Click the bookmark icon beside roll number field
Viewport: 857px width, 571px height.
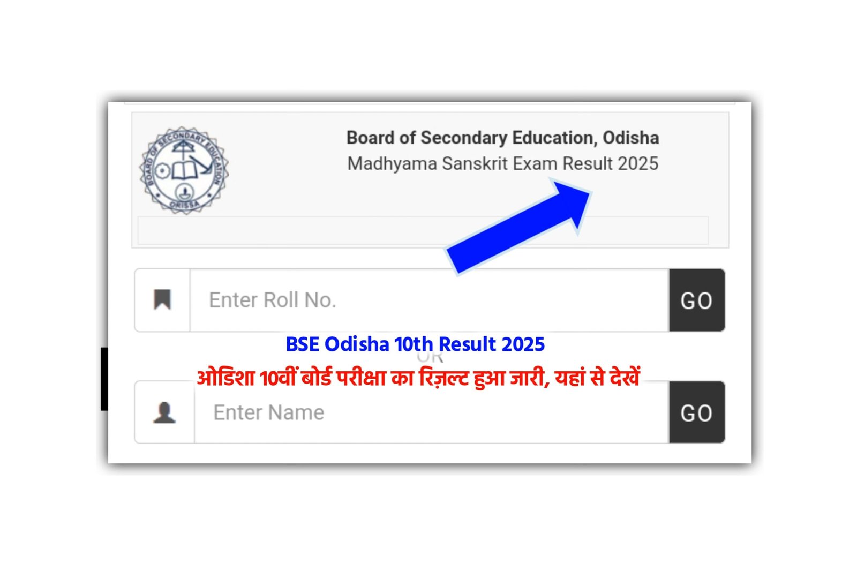pos(163,300)
